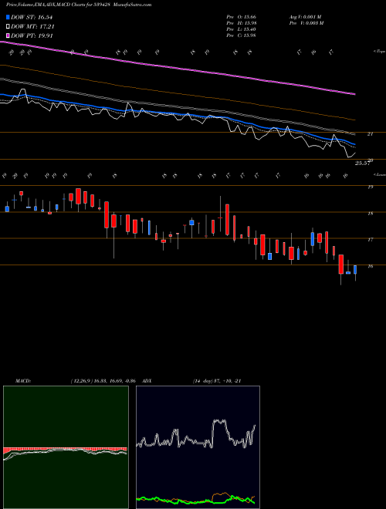Click the '<Tops' label at right edge
The height and width of the screenshot is (509, 386).
[x=379, y=52]
